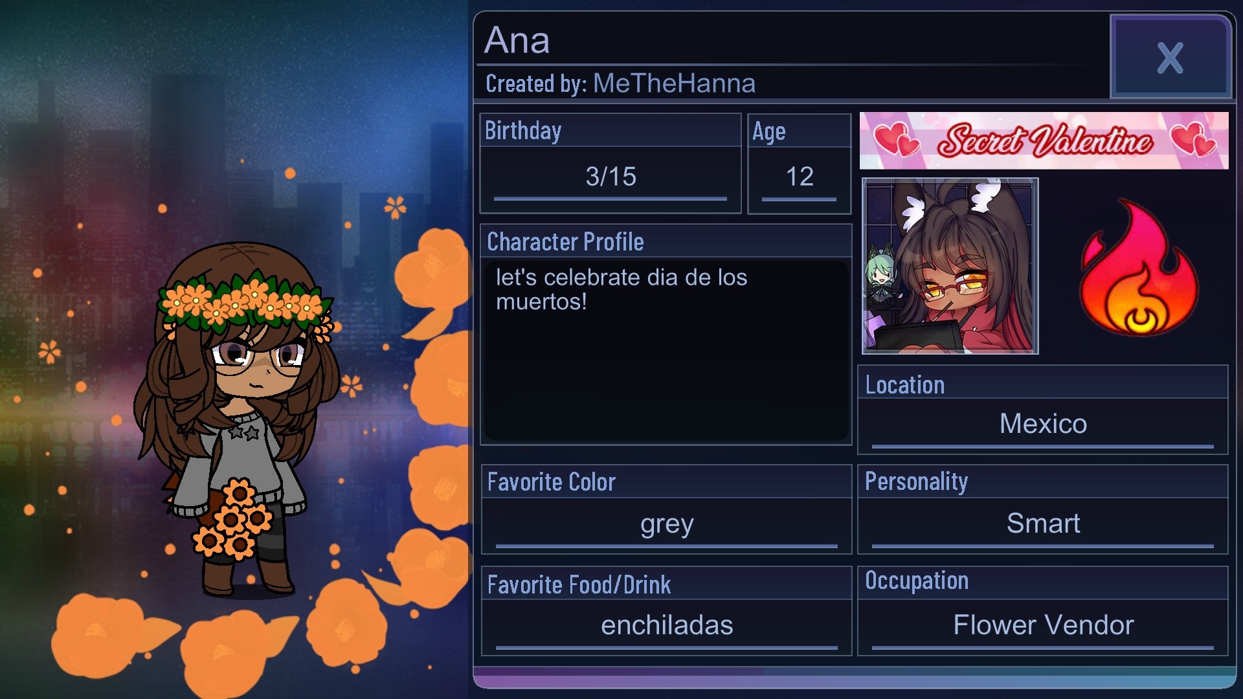
Task: Edit the Favorite Color field showing grey
Action: click(666, 524)
